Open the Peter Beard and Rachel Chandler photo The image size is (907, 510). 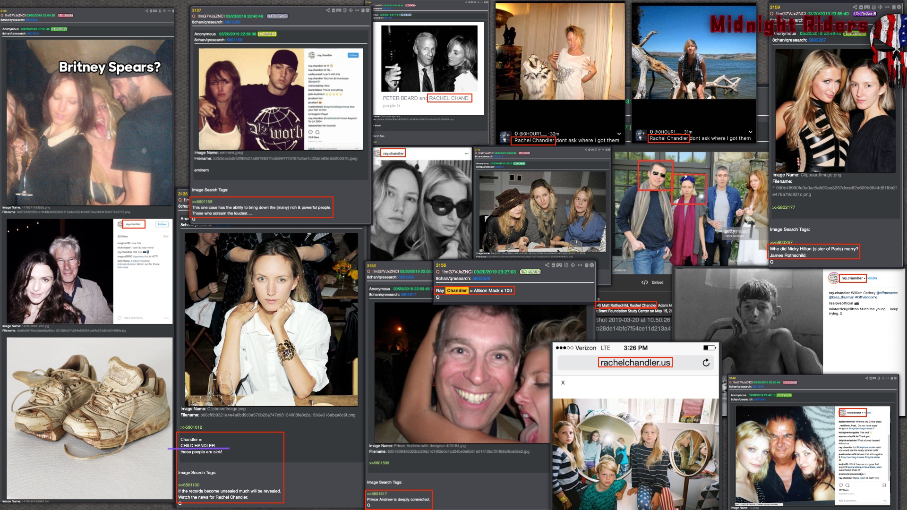(429, 59)
